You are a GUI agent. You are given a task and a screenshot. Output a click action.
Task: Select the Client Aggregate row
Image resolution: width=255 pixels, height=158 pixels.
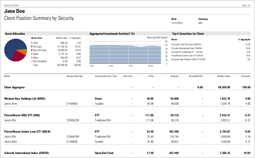pyautogui.click(x=14, y=87)
